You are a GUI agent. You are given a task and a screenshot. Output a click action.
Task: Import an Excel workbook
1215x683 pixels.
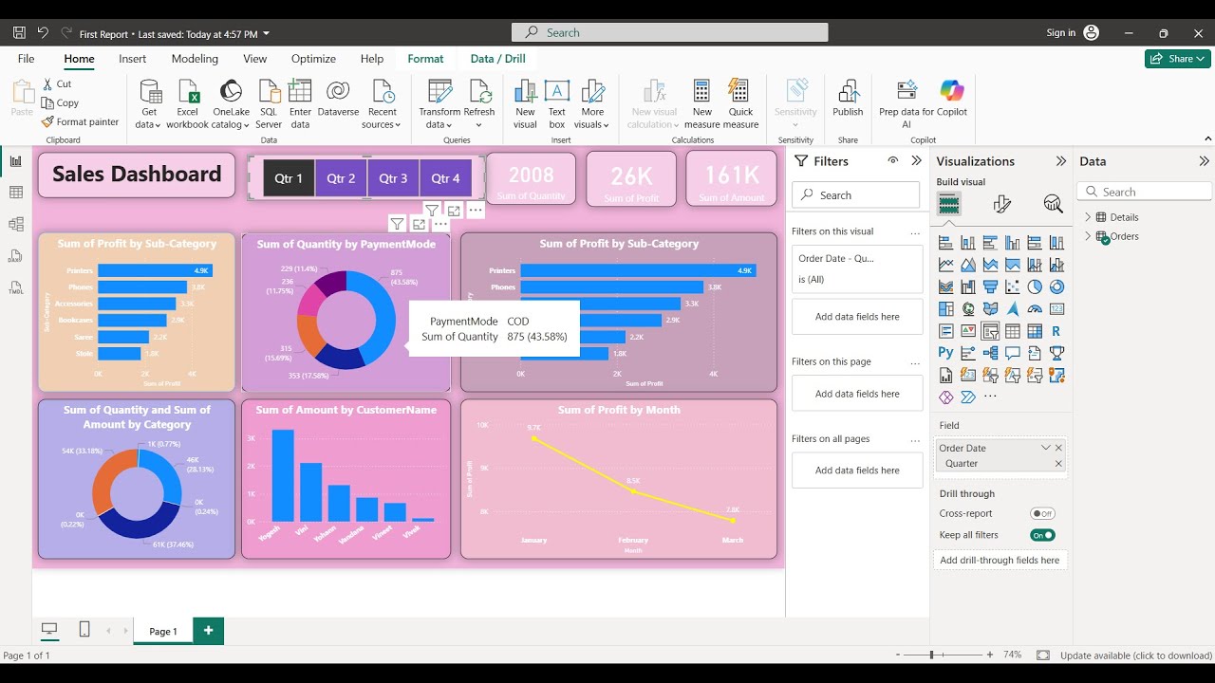click(187, 104)
